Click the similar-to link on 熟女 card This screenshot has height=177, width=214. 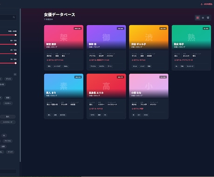tap(183, 60)
